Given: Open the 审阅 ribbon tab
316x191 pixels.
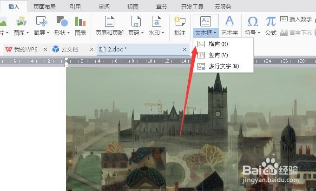Looking at the screenshot, I should pos(104,7).
